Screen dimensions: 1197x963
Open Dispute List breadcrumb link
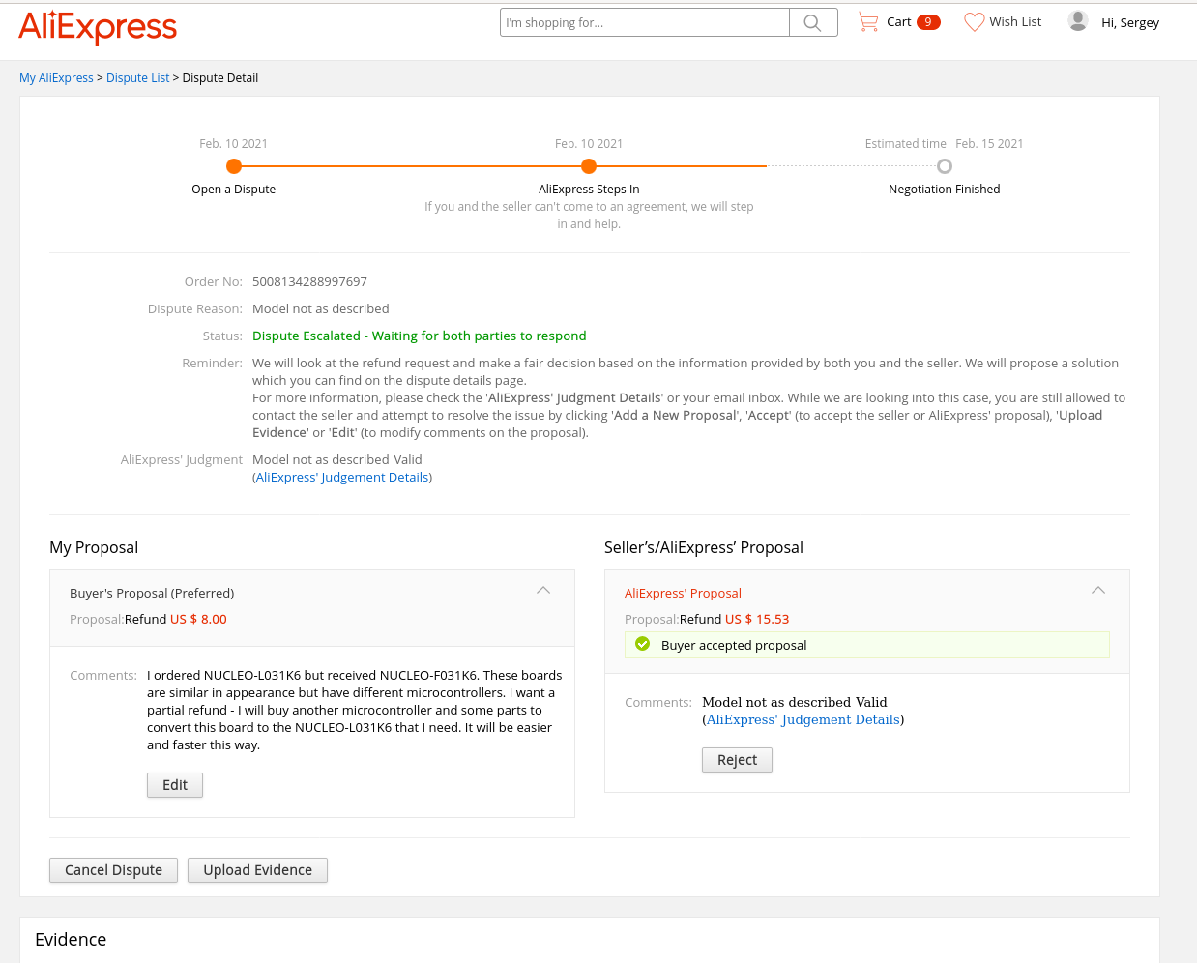[x=137, y=78]
